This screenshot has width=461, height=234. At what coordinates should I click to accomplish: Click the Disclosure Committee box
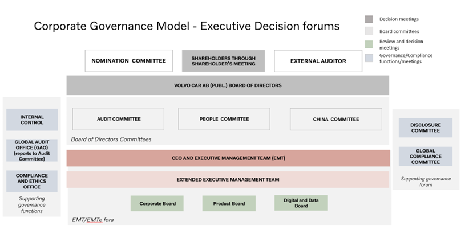(426, 128)
